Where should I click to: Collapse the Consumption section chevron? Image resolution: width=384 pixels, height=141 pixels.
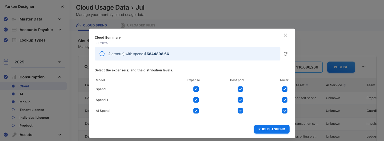[x=60, y=77]
